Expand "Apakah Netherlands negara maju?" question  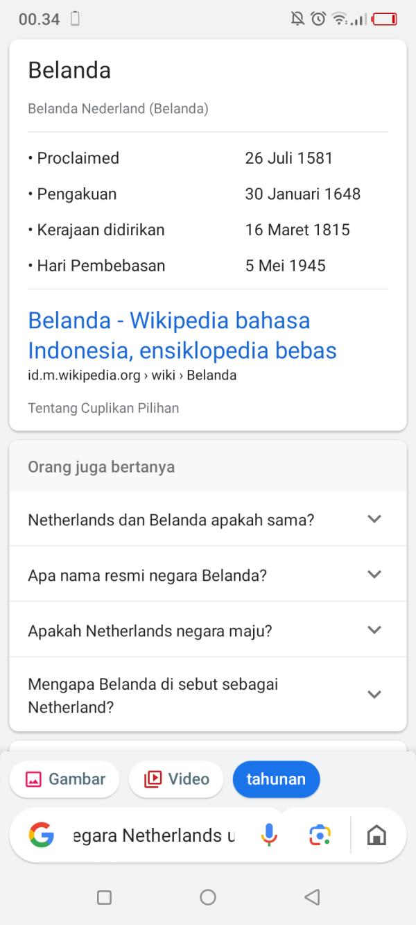tap(374, 630)
